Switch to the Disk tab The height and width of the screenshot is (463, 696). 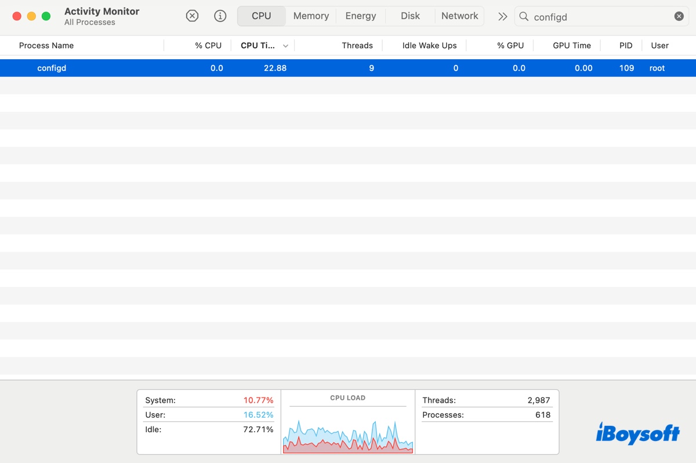(x=410, y=16)
